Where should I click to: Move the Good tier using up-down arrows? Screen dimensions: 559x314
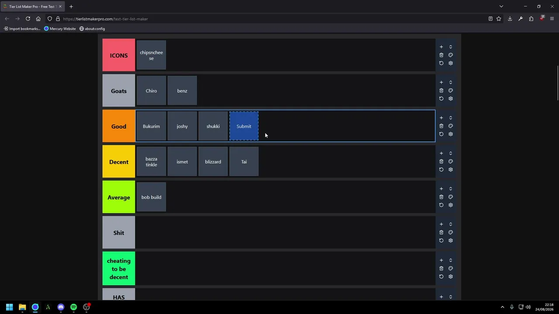451,118
